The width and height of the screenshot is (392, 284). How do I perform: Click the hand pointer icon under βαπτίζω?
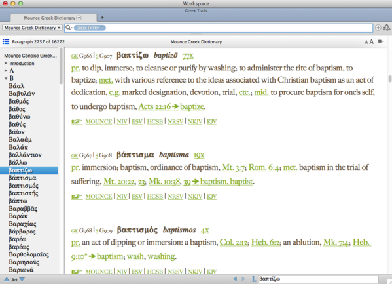[77, 121]
